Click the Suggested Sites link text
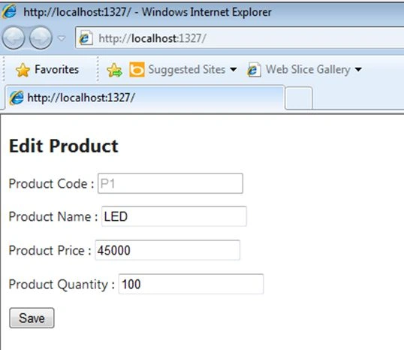The image size is (404, 350). click(x=187, y=70)
